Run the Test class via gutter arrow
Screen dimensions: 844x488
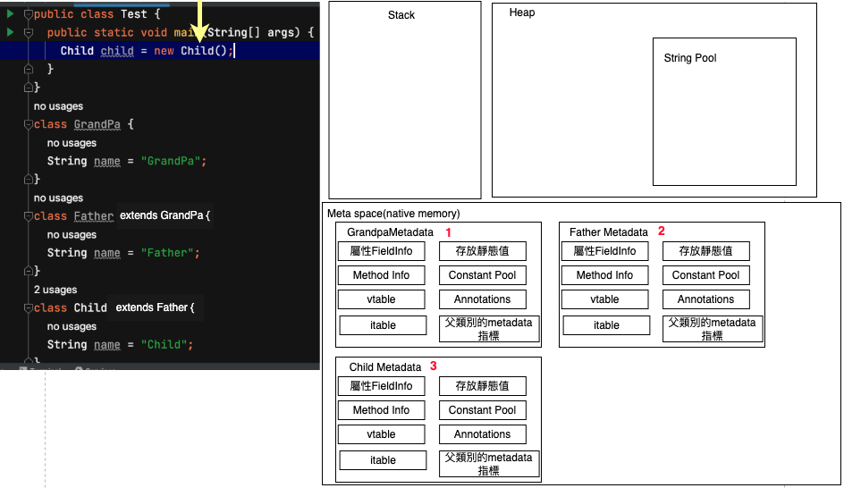click(10, 13)
